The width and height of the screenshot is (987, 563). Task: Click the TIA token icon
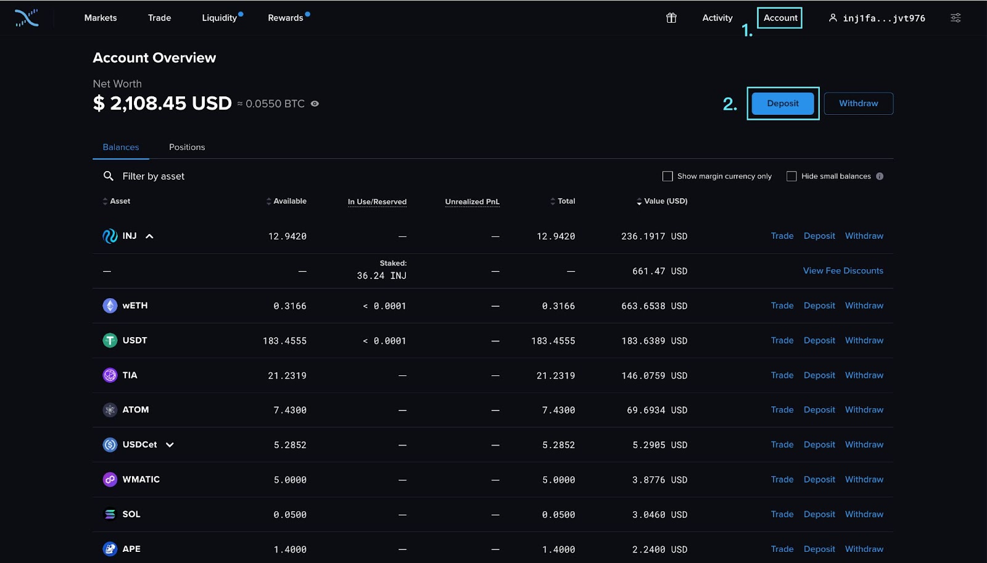point(110,375)
